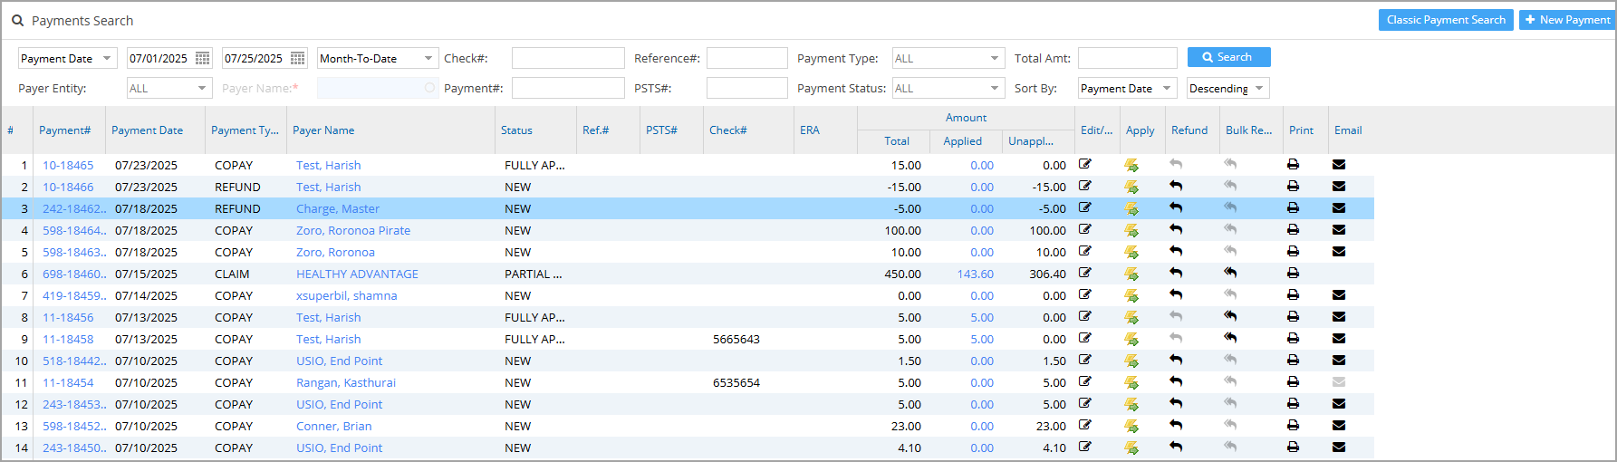This screenshot has height=462, width=1617.
Task: Open the Payer Entity dropdown
Action: (x=169, y=88)
